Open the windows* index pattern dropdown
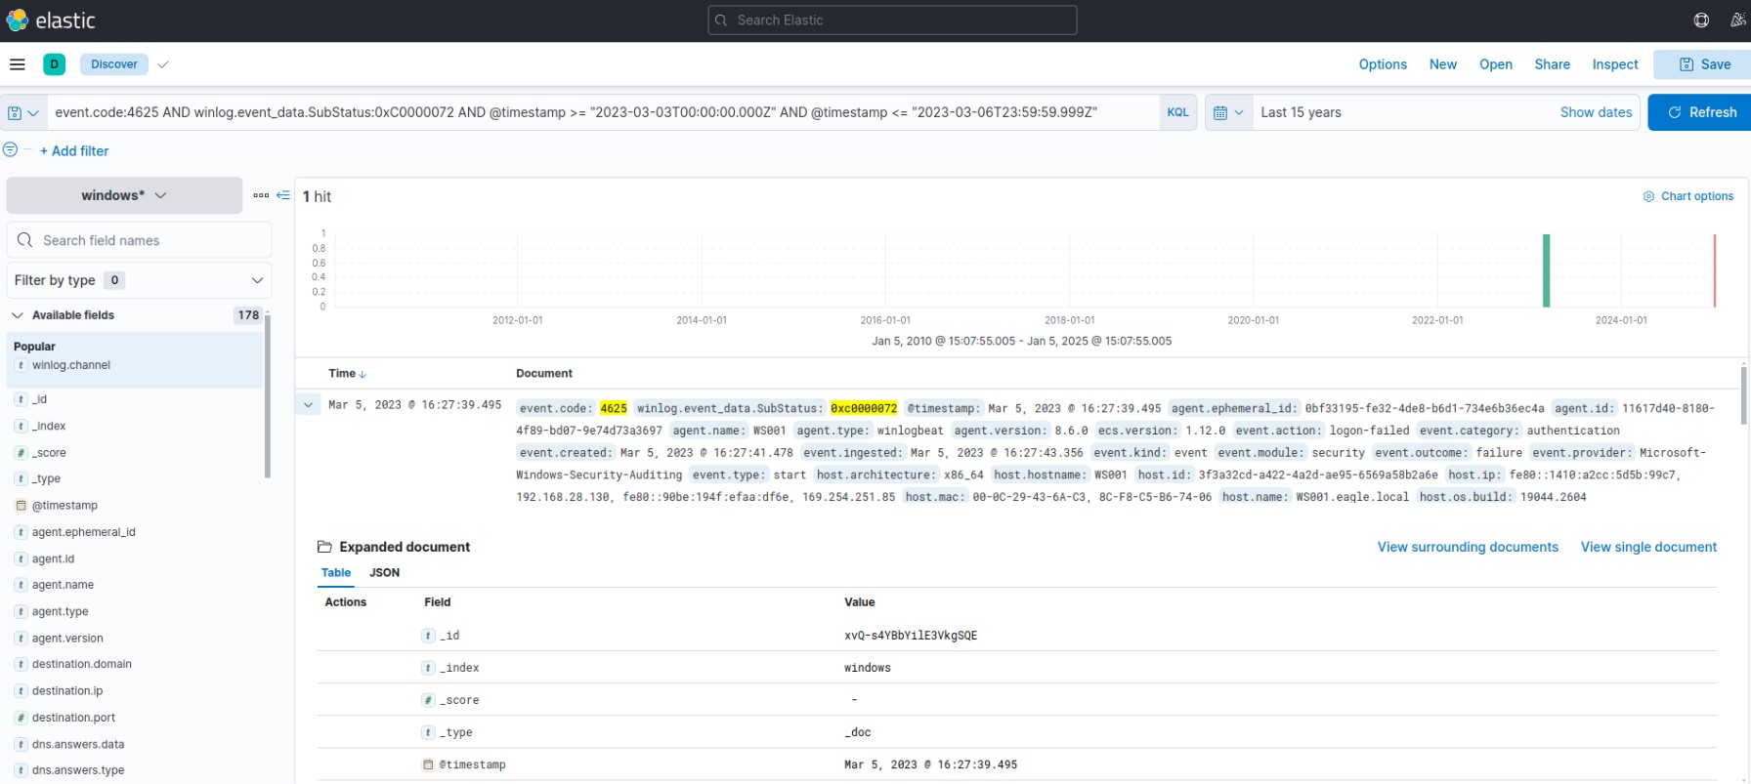This screenshot has height=784, width=1751. pos(124,195)
